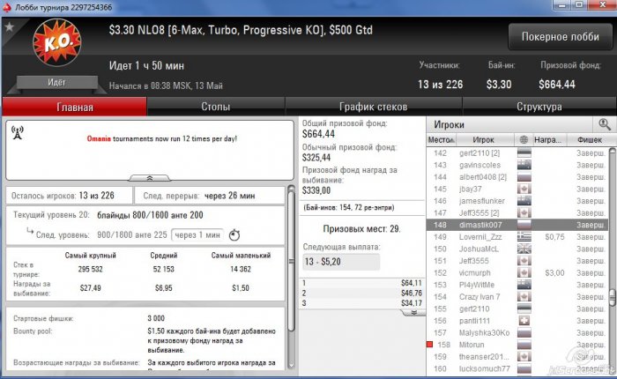Select next payout 13 - $5,20 field
This screenshot has width=617, height=379.
point(341,262)
